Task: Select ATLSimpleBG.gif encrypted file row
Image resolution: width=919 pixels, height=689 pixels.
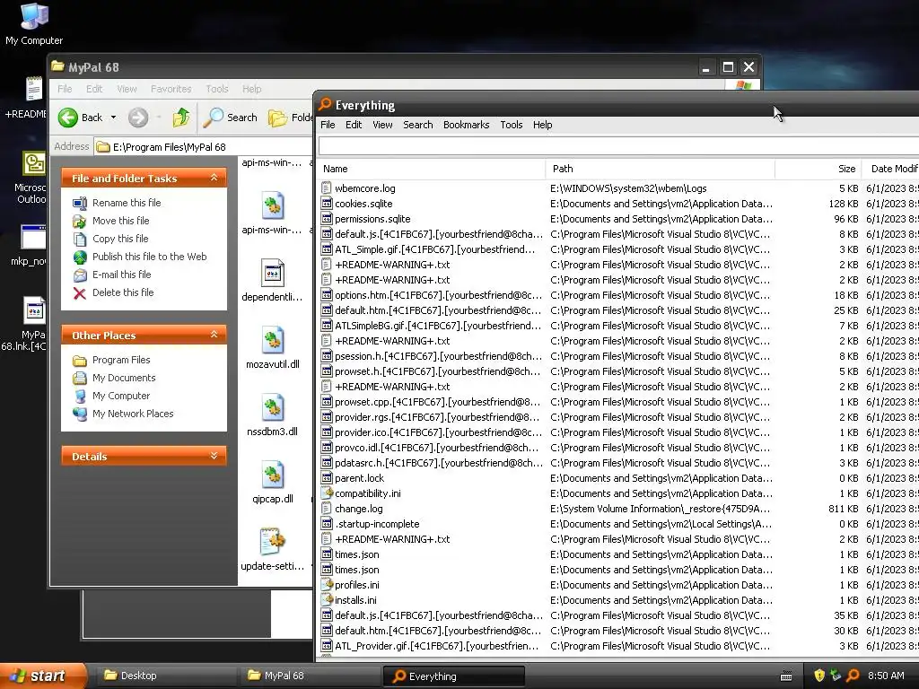Action: (x=618, y=325)
